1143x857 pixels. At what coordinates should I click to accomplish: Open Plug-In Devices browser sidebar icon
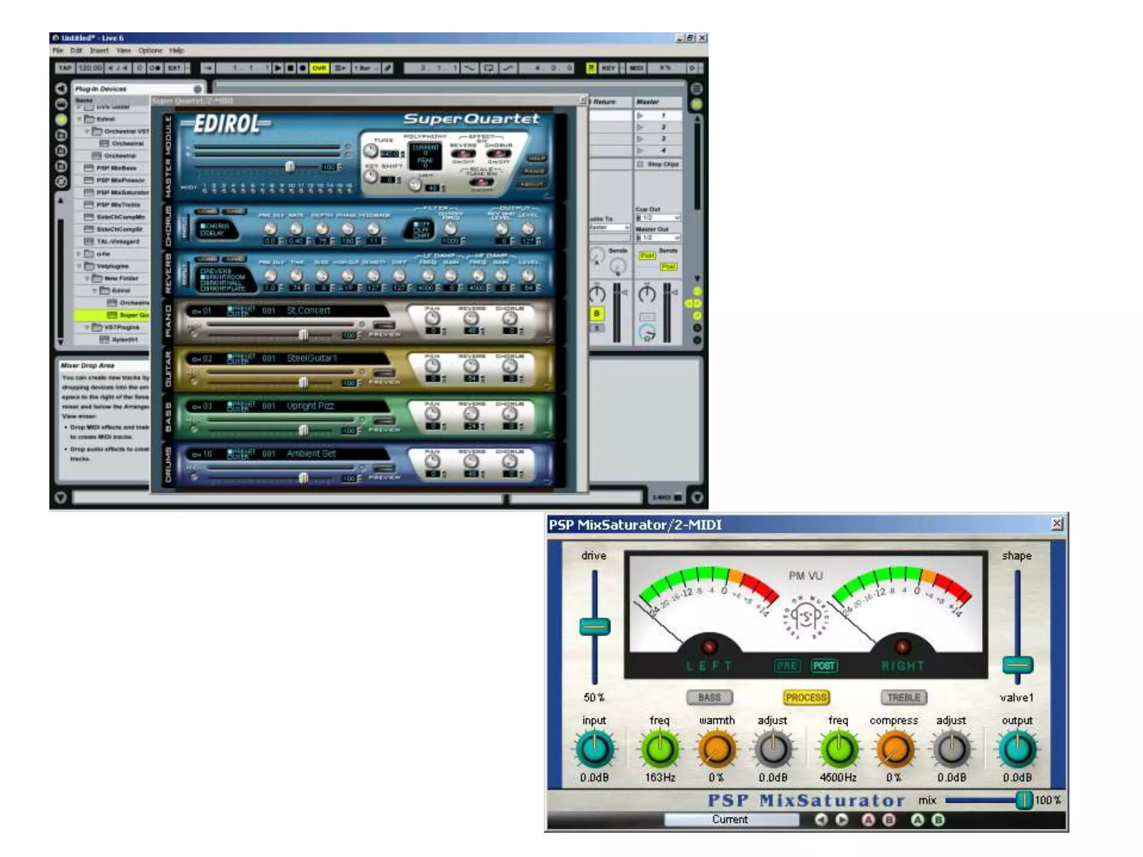[x=61, y=119]
